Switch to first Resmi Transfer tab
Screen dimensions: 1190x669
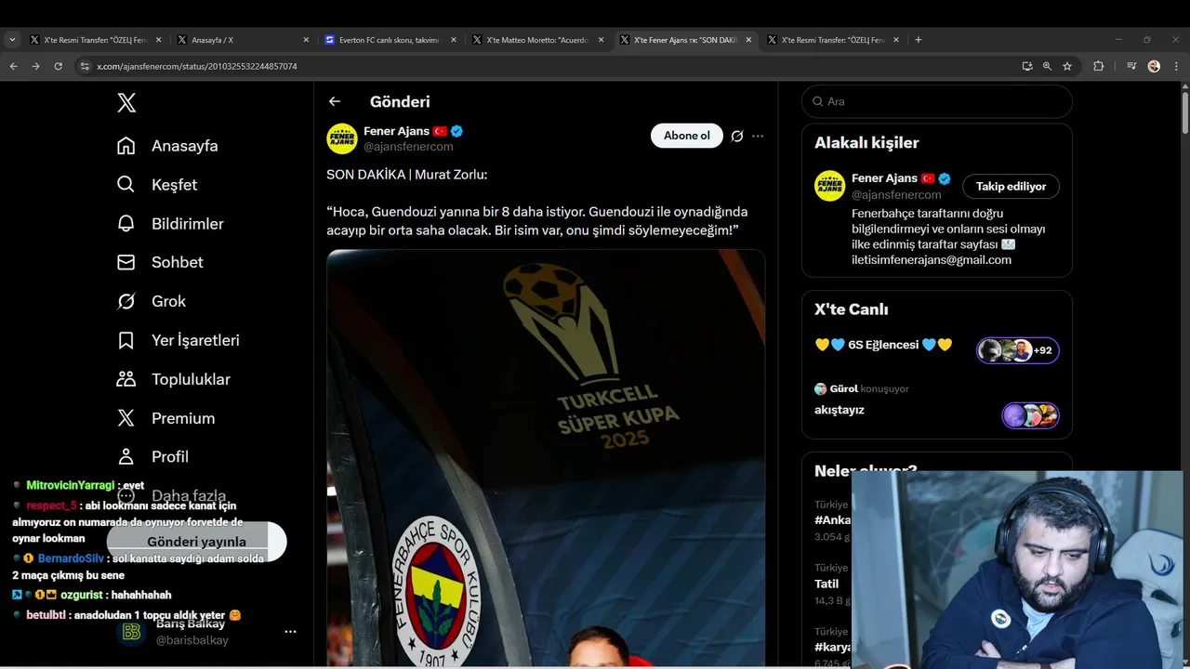[x=96, y=40]
